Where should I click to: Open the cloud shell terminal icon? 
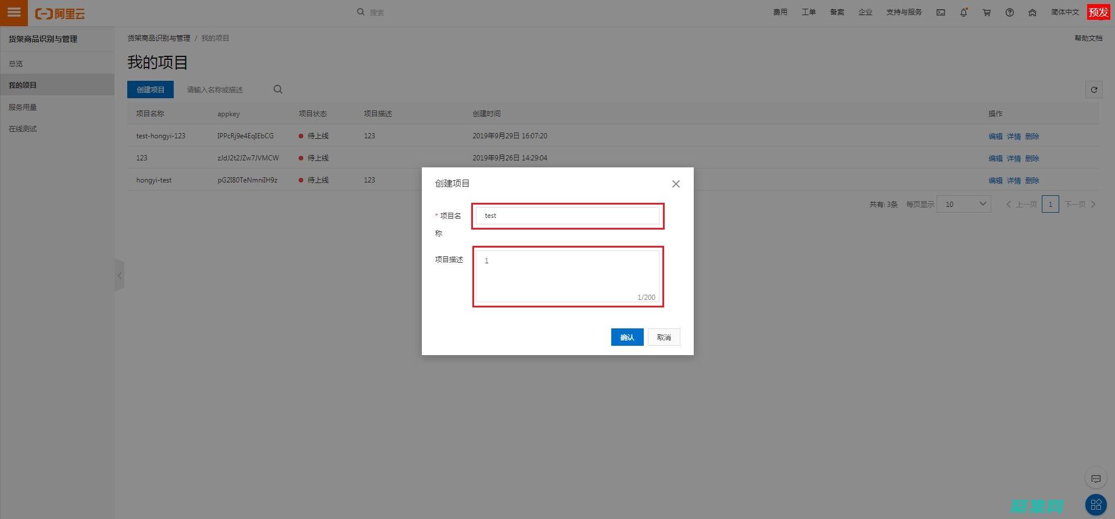[941, 12]
